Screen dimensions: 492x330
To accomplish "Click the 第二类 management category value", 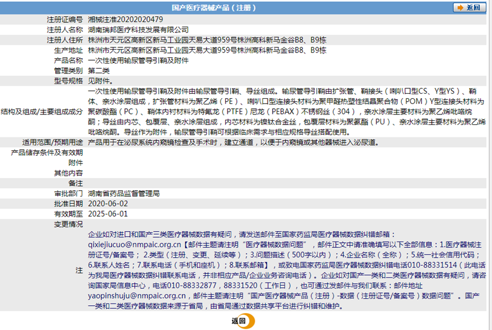I will [x=98, y=71].
